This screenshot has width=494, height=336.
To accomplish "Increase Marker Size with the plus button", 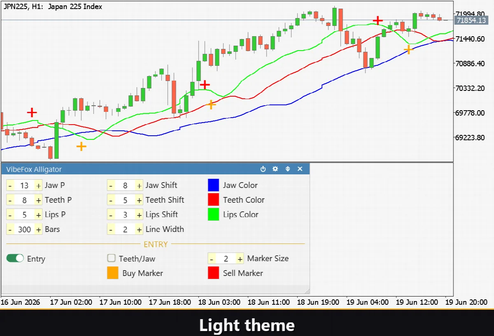I will [x=240, y=259].
